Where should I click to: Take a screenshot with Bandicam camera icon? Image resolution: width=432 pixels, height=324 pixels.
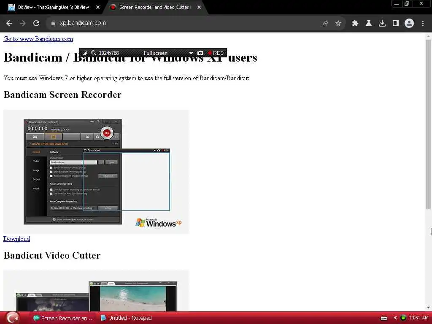coord(200,53)
